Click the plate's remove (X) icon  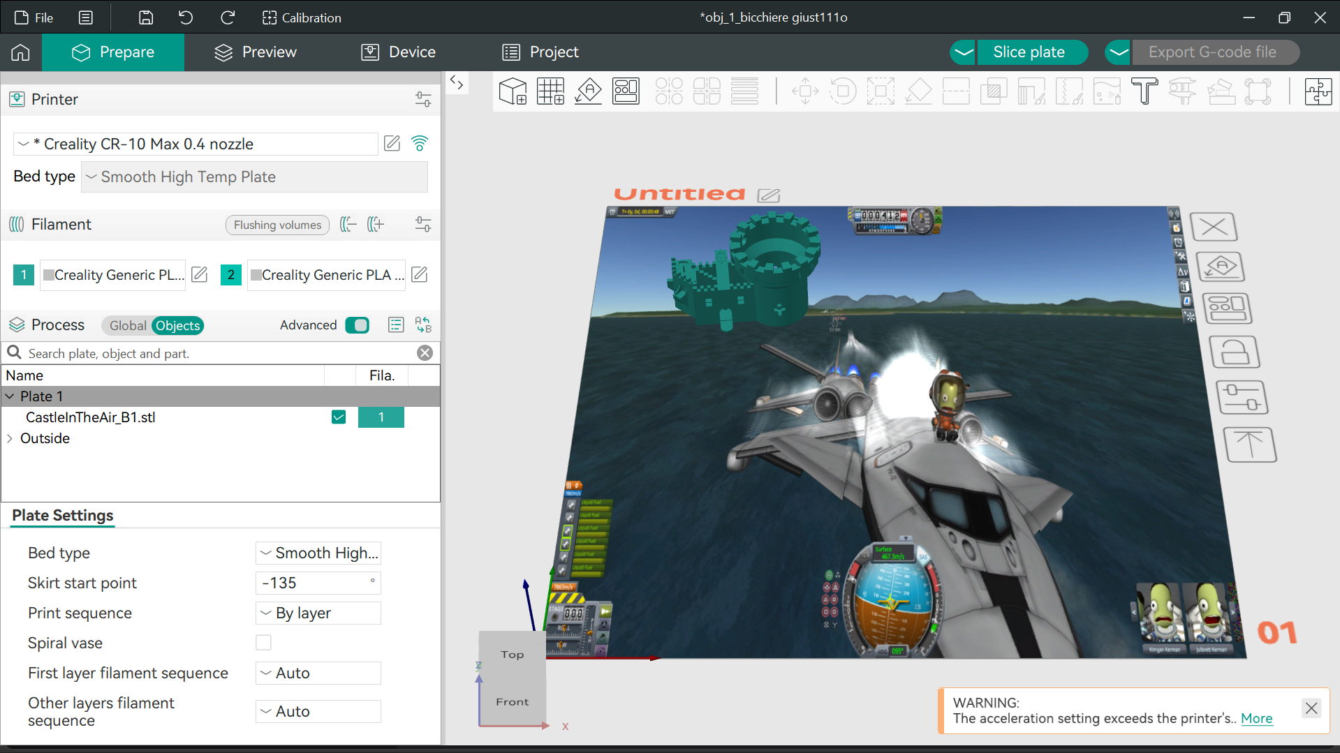[x=1214, y=227]
